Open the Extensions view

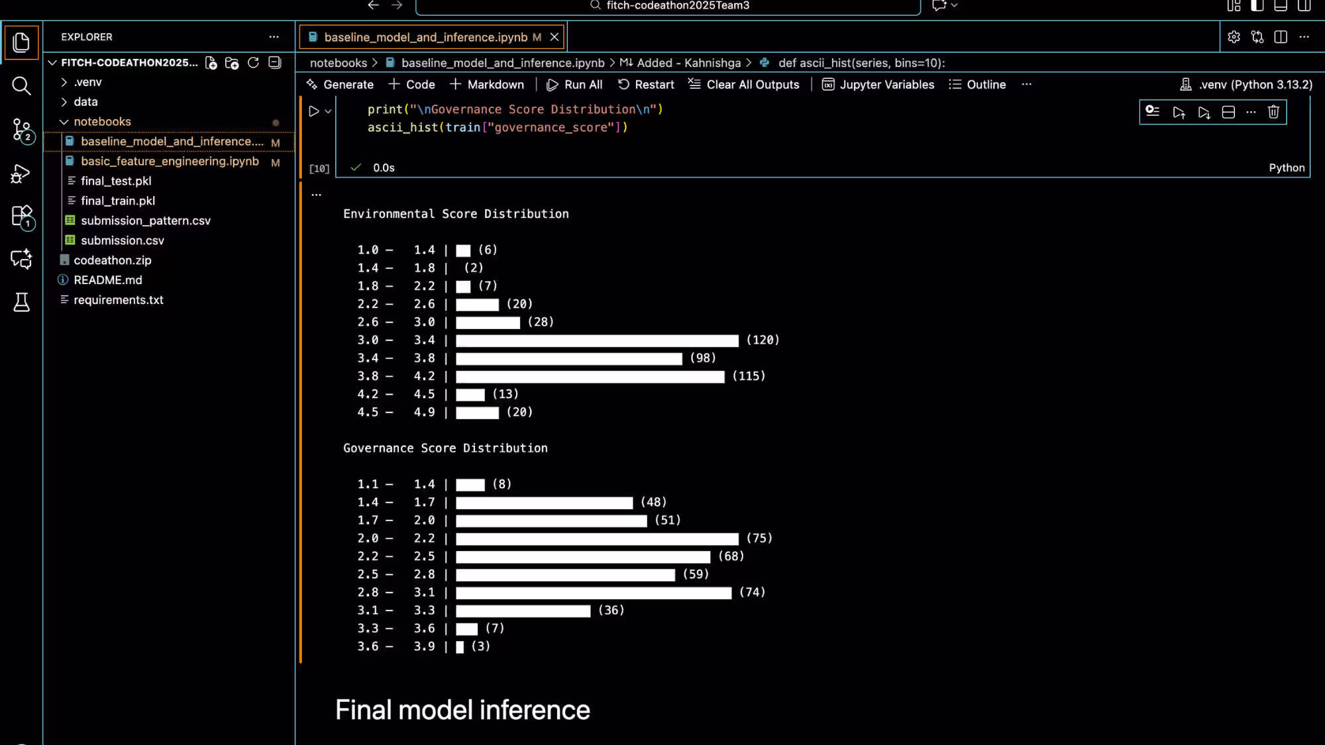pos(21,216)
